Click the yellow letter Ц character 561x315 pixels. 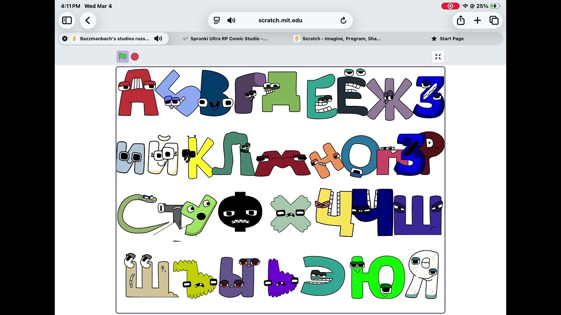pyautogui.click(x=335, y=212)
